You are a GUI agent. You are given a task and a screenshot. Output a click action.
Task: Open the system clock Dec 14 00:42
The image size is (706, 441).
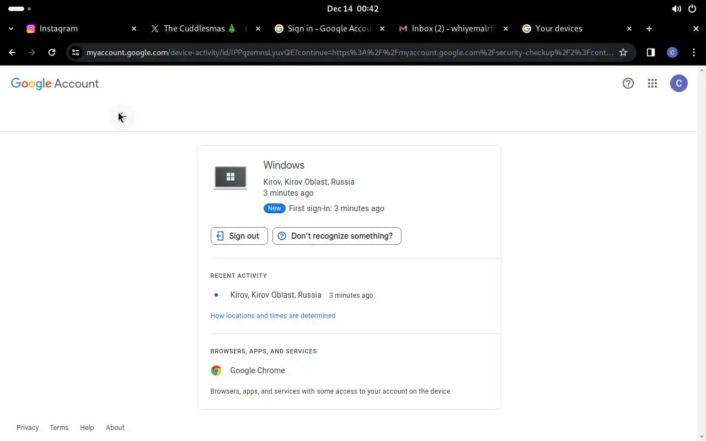(x=352, y=9)
